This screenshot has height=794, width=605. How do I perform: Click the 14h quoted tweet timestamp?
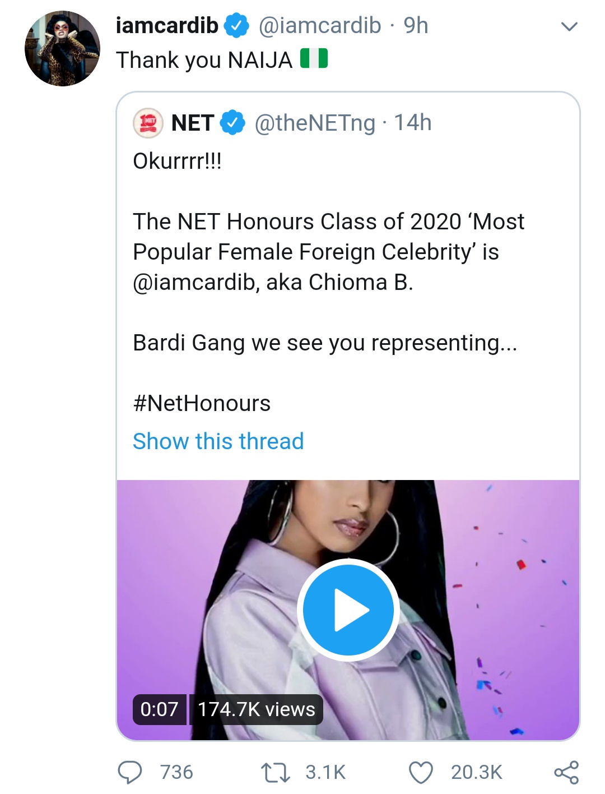(413, 123)
